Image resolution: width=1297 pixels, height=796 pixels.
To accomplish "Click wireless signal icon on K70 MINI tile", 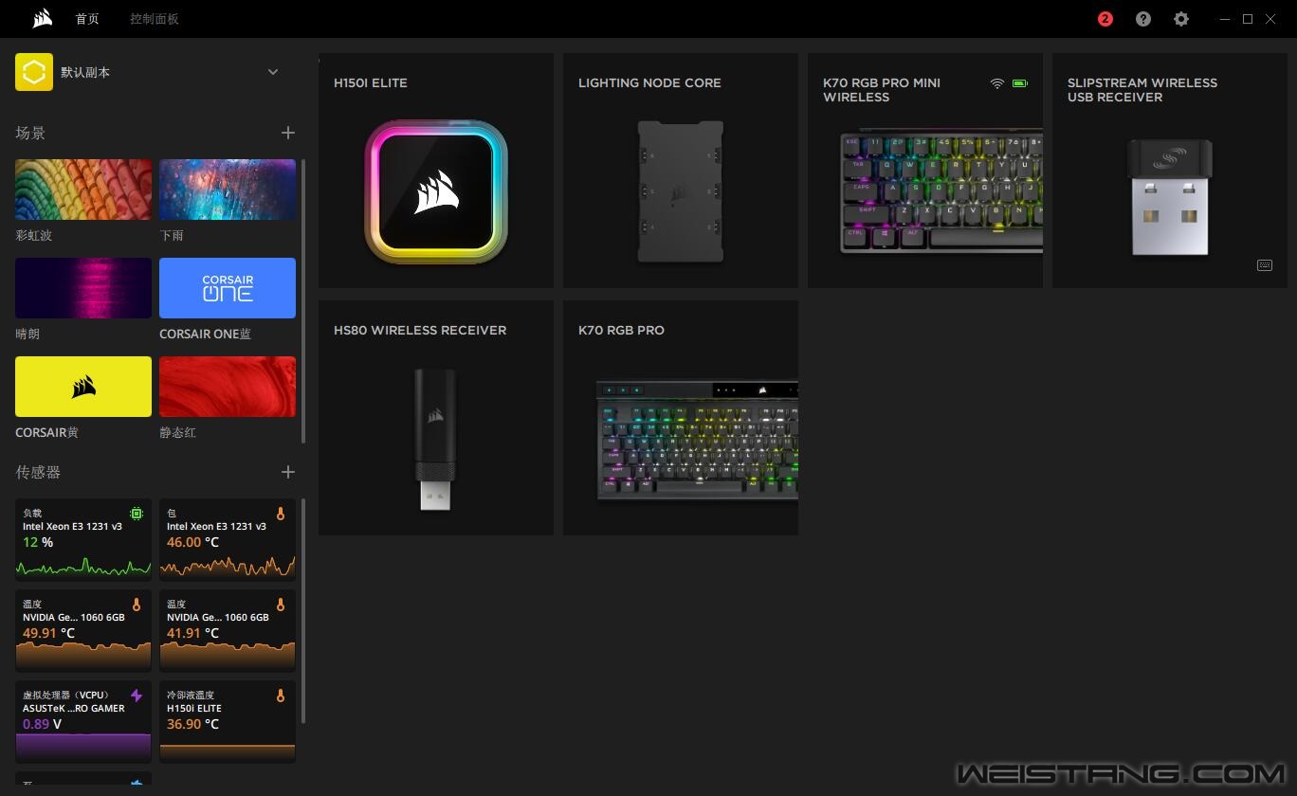I will 996,83.
